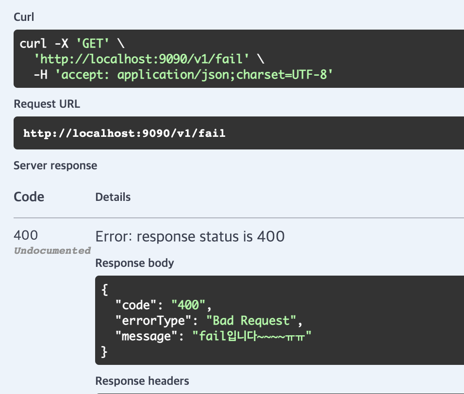Click the quoted URL inside the curl command

(x=141, y=59)
